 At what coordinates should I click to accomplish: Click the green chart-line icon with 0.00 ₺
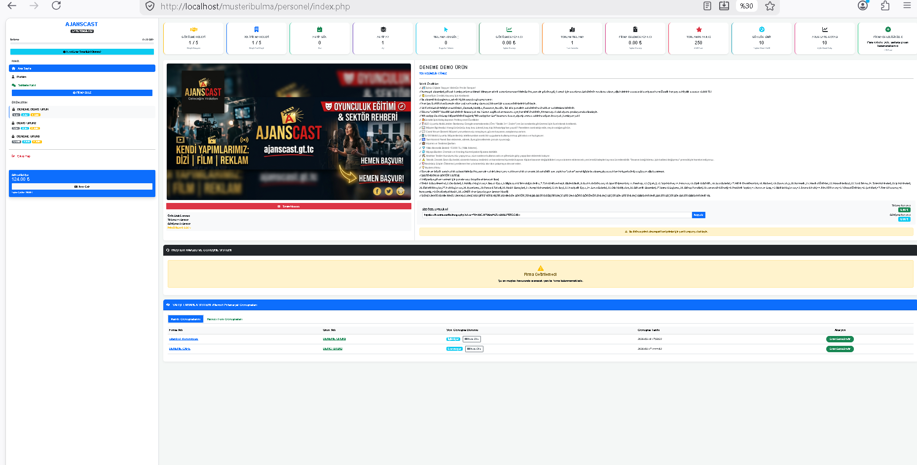(509, 30)
